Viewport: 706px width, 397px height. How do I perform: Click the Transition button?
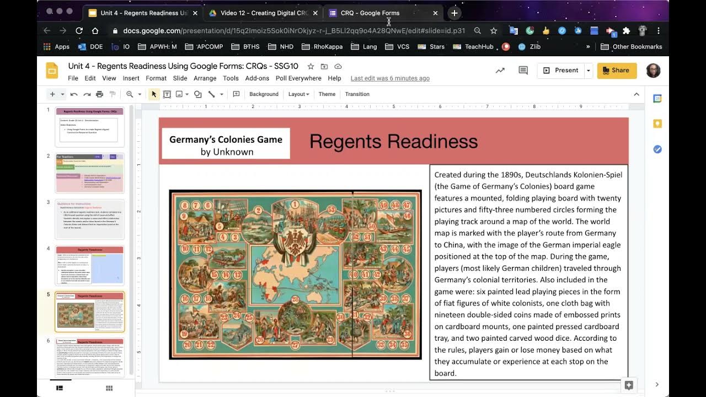coord(357,94)
